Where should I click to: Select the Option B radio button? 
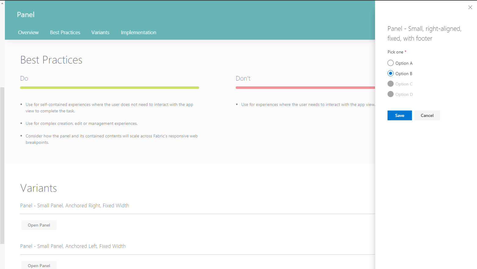click(x=390, y=73)
